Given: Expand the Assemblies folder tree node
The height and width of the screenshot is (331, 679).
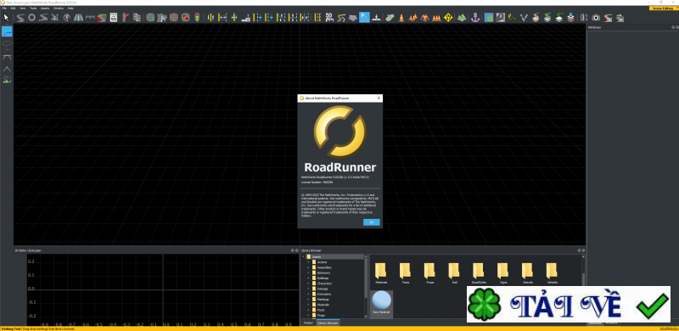Looking at the screenshot, I should click(x=308, y=267).
